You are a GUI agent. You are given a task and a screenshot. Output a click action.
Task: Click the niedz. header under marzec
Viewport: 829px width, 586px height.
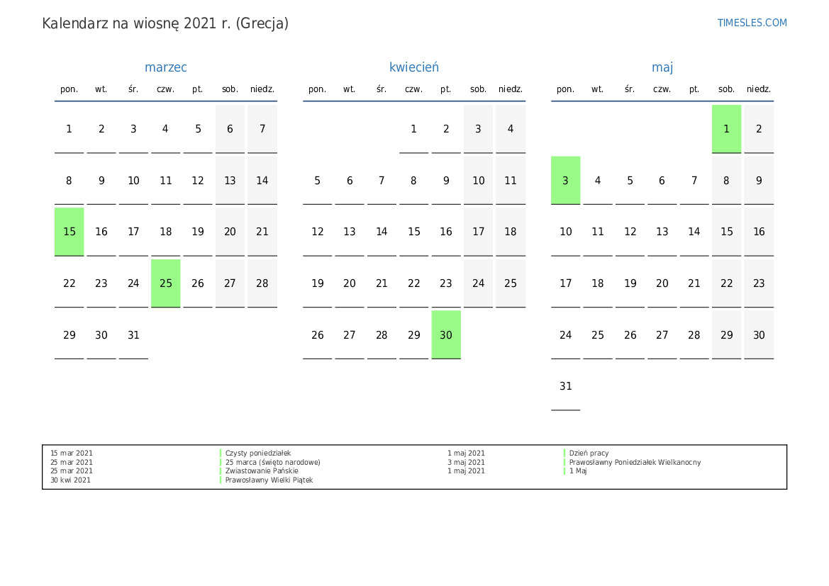[262, 89]
